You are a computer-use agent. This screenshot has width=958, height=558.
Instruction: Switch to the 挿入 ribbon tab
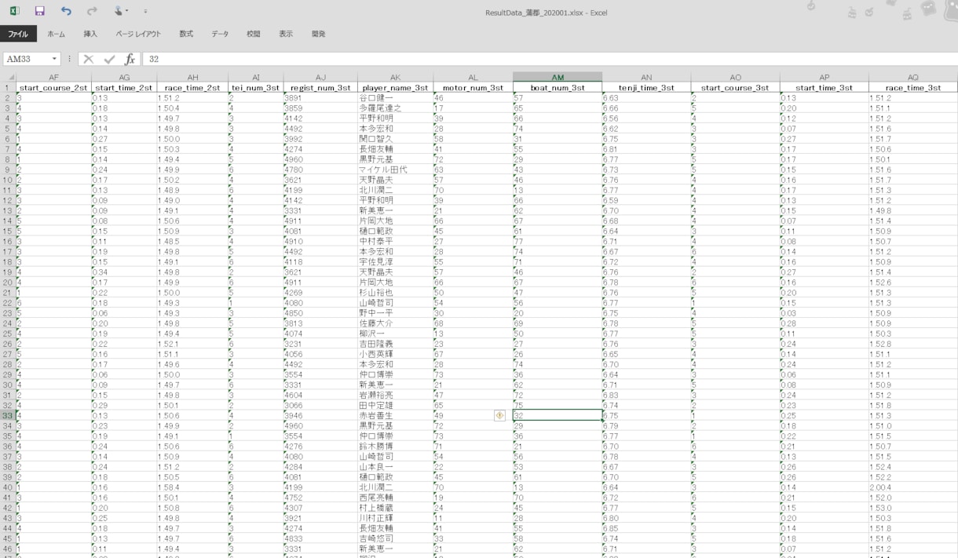tap(90, 35)
